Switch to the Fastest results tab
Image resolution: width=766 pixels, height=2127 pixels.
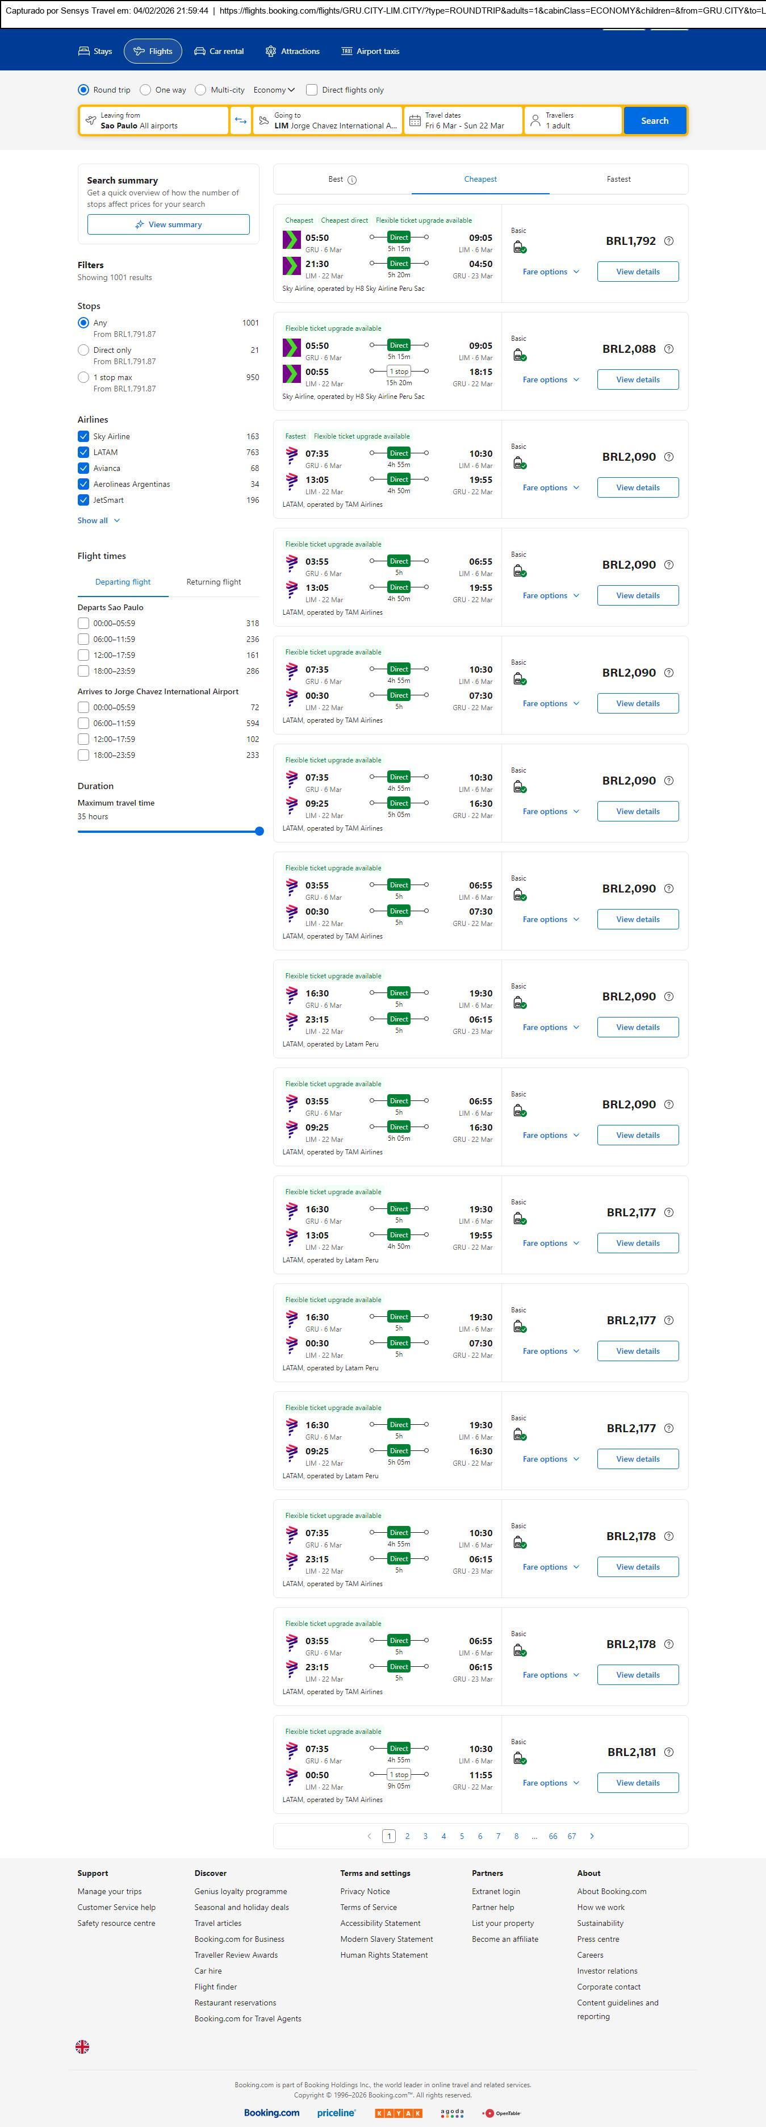[x=618, y=179]
